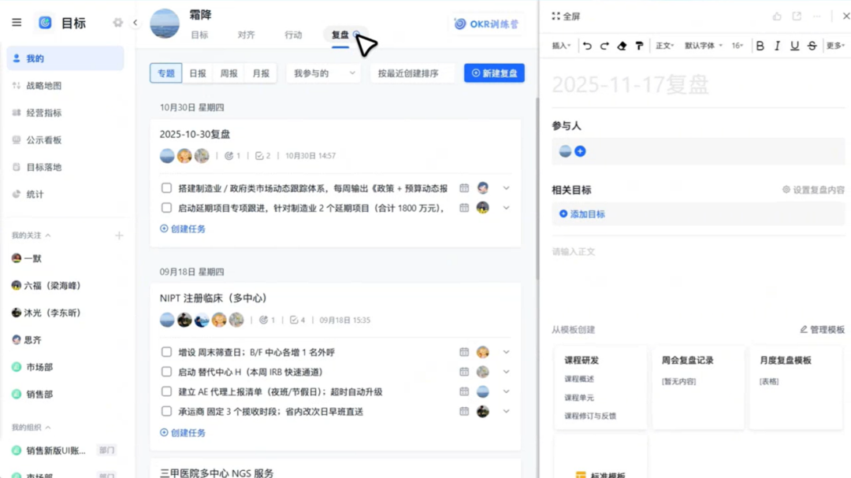Click plus icon next to 我的关注

point(119,235)
